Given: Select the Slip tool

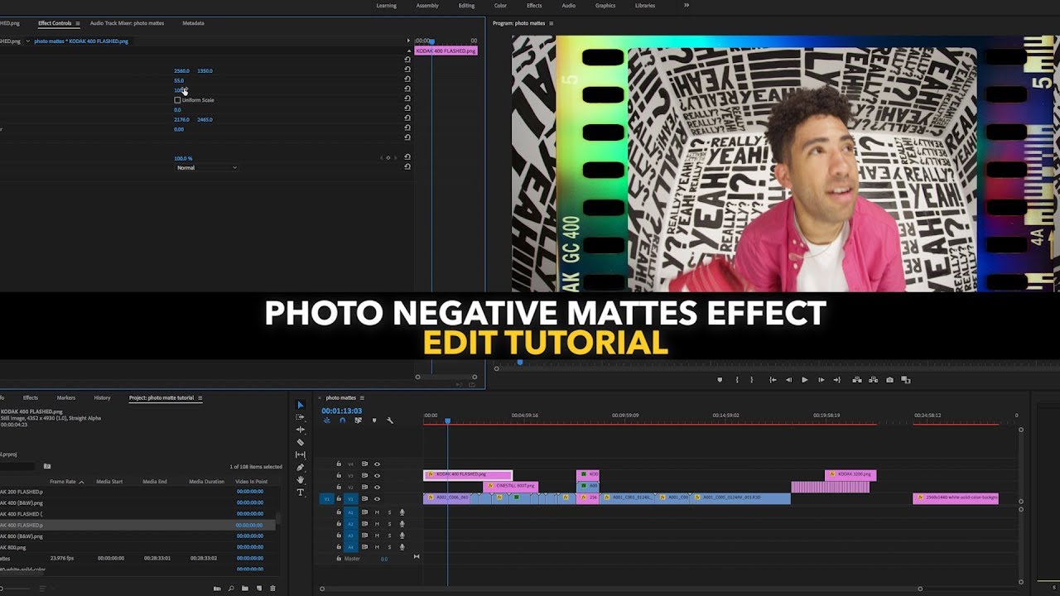Looking at the screenshot, I should point(301,454).
